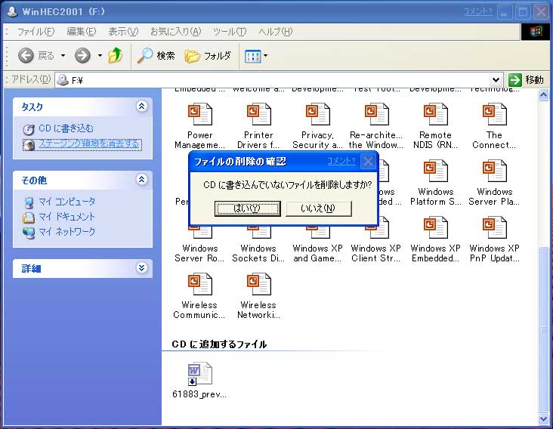
Task: Open マイ ドキュメント link
Action: [x=66, y=217]
